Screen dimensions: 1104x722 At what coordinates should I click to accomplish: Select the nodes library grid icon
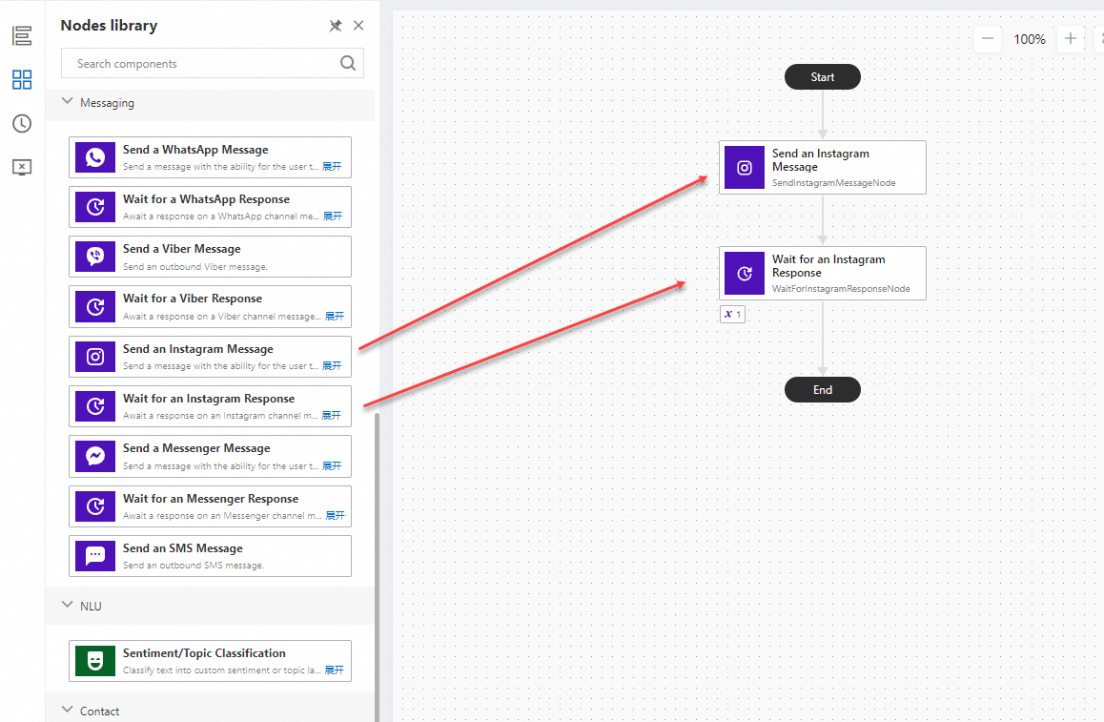(x=22, y=79)
